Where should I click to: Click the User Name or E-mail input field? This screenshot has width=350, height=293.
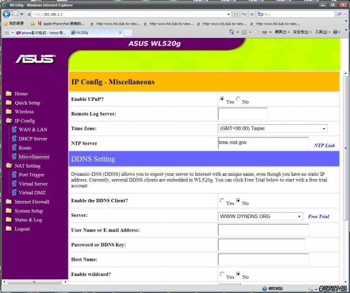(x=264, y=230)
